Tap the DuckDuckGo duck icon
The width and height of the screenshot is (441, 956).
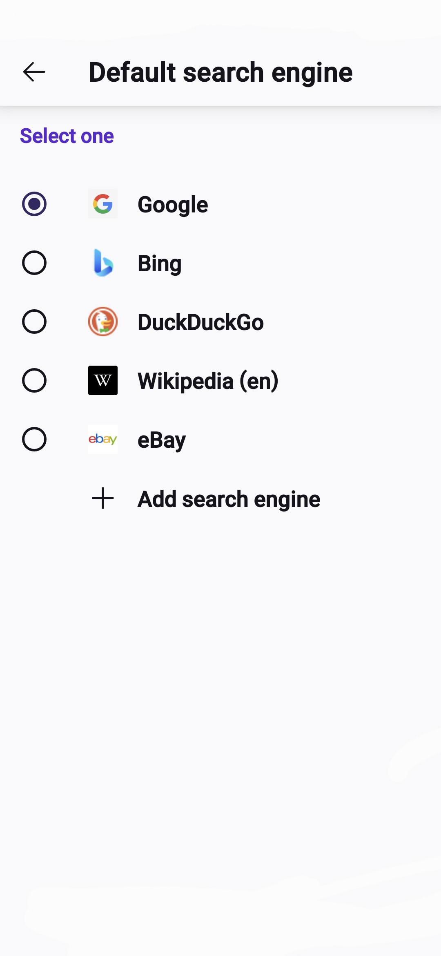(103, 322)
